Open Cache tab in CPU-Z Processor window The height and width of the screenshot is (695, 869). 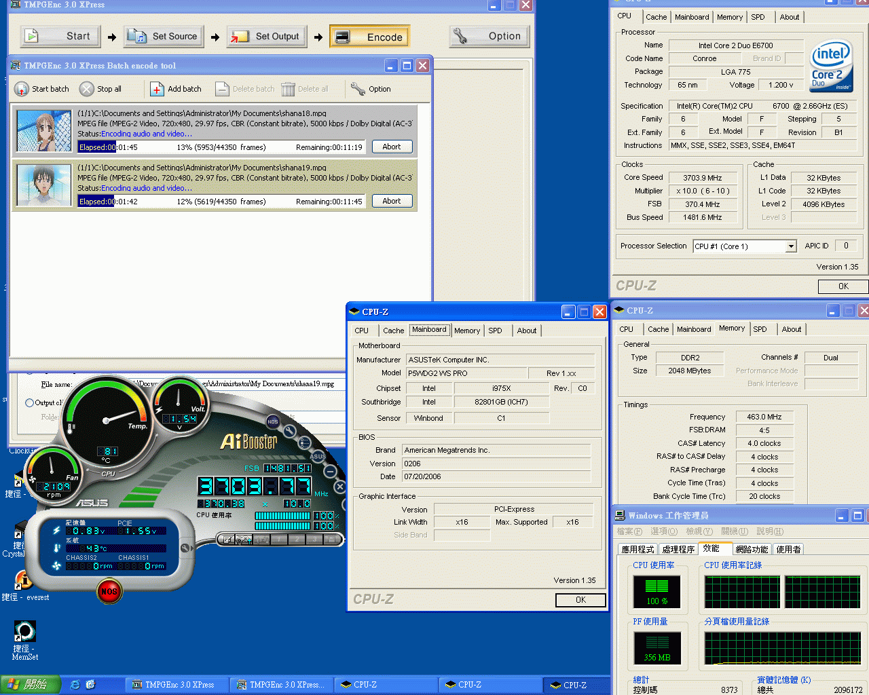pyautogui.click(x=656, y=17)
